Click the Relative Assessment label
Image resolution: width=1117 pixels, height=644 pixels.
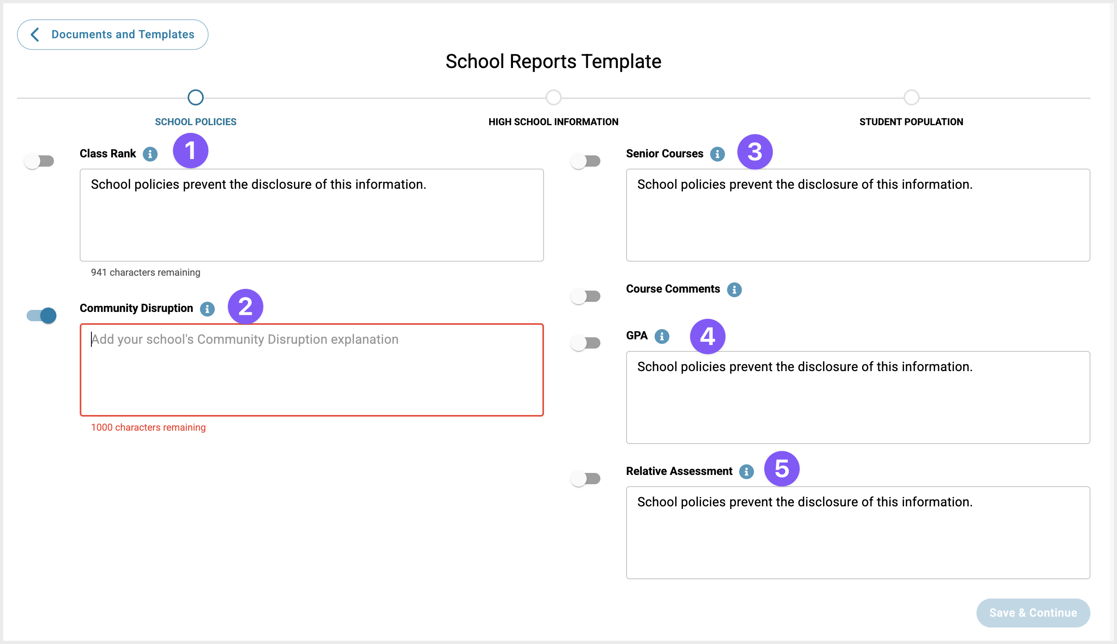(679, 471)
